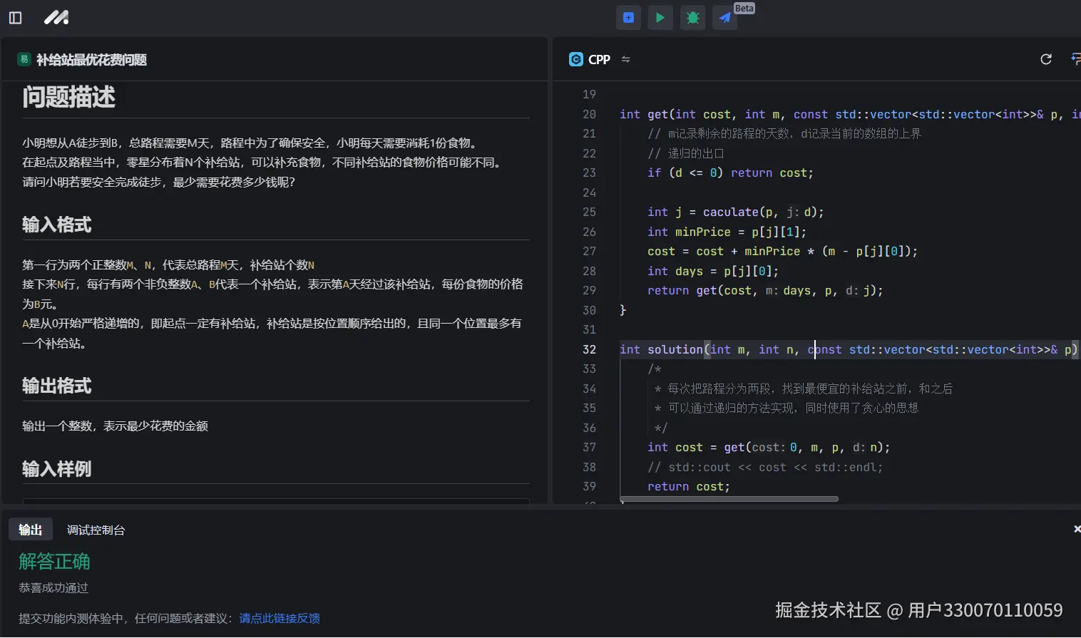The image size is (1081, 638).
Task: Collapse the output console with the X
Action: click(x=1076, y=529)
